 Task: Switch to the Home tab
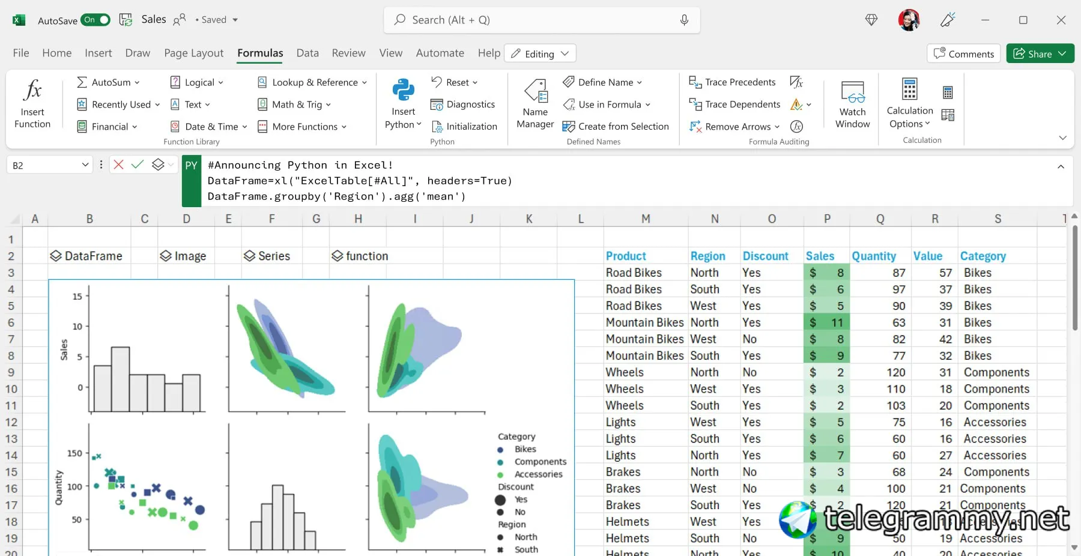[57, 53]
